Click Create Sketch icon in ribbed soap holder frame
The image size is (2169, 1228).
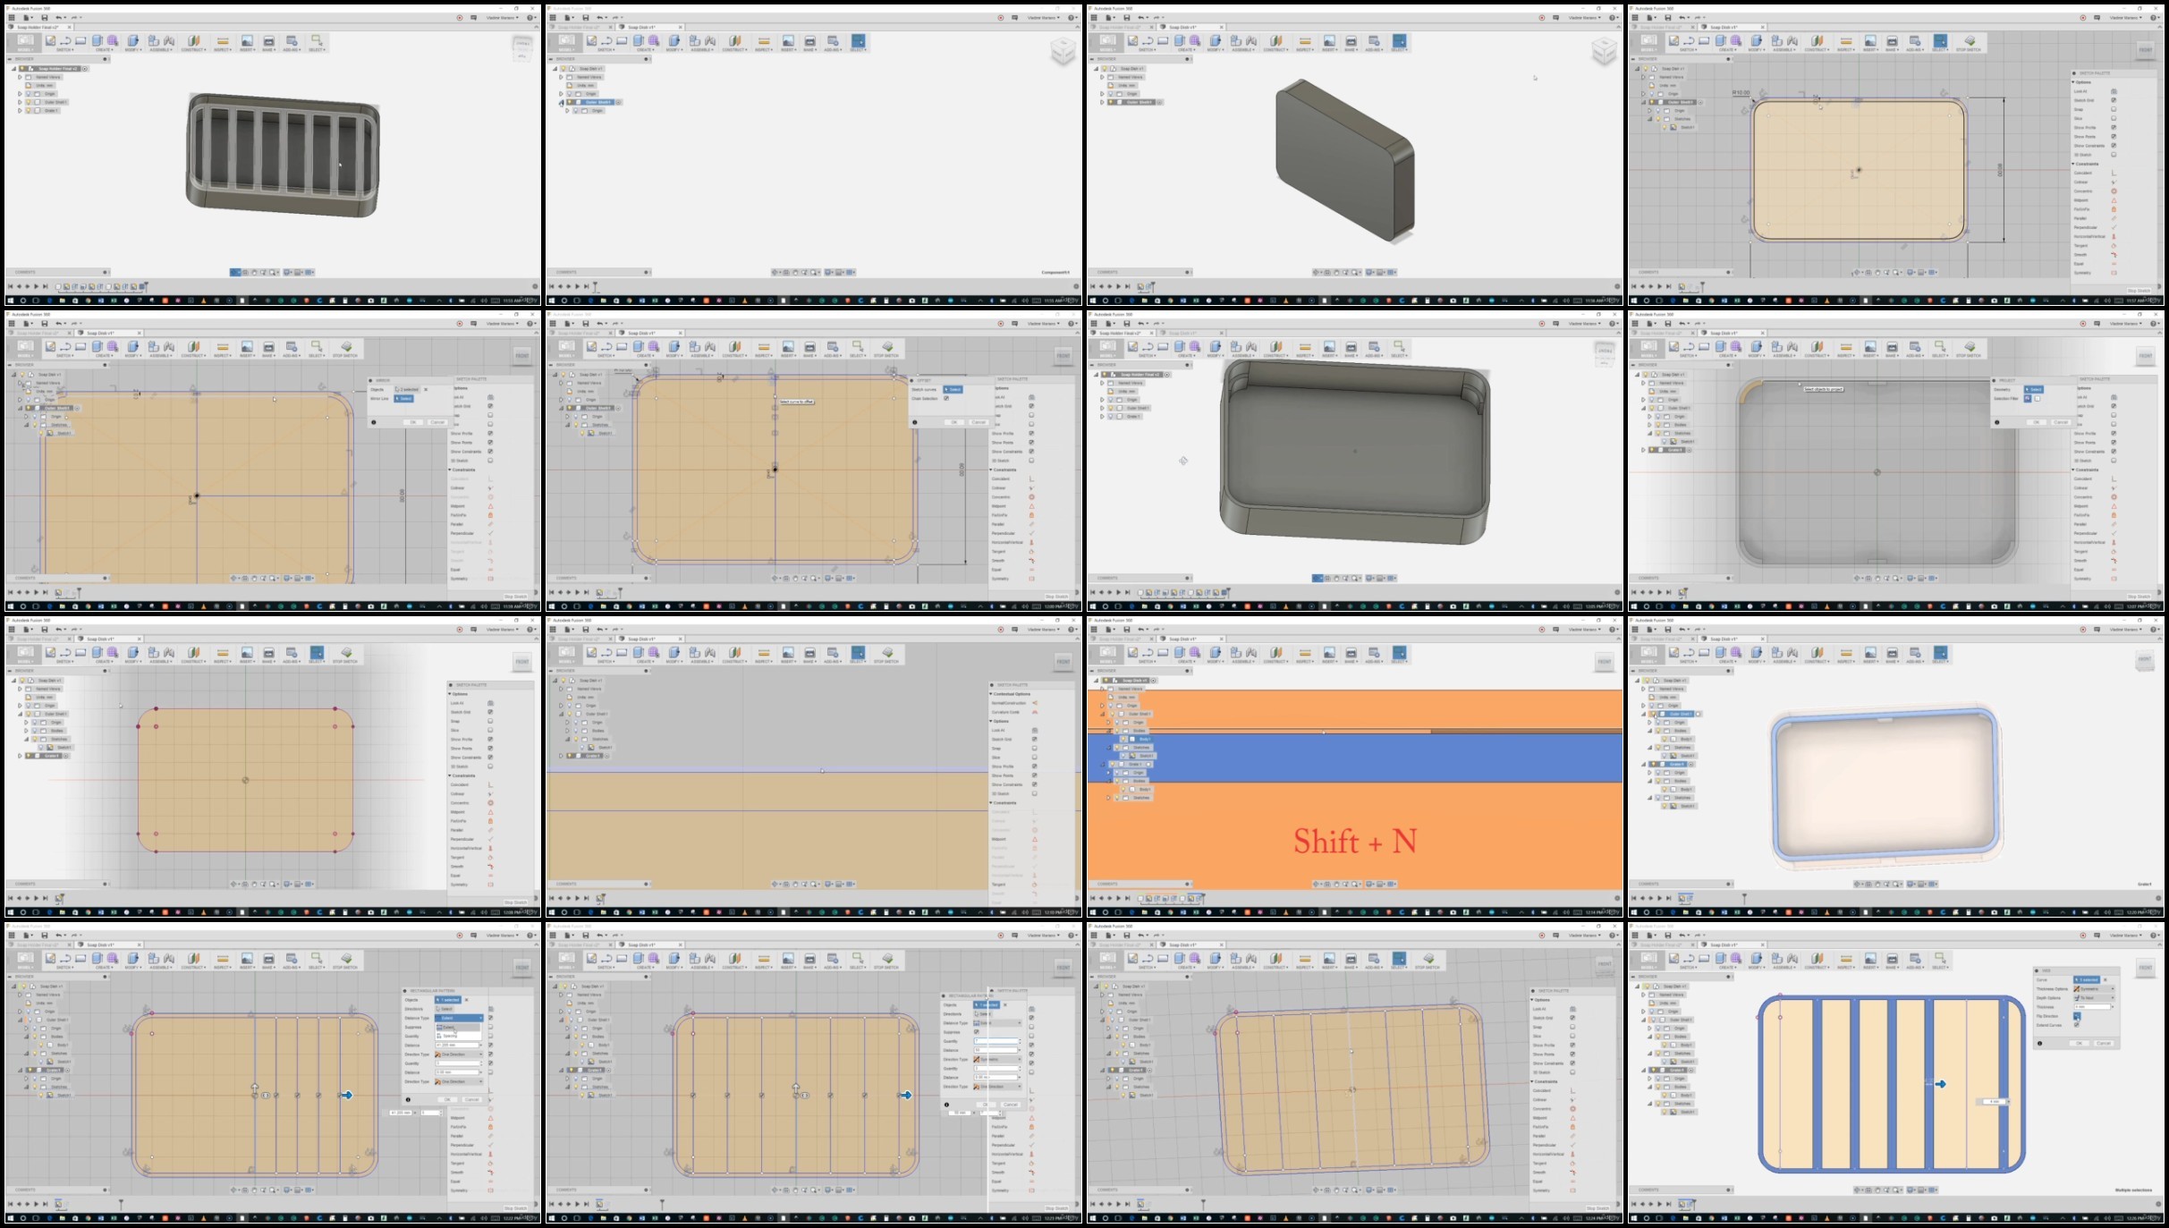[x=51, y=41]
